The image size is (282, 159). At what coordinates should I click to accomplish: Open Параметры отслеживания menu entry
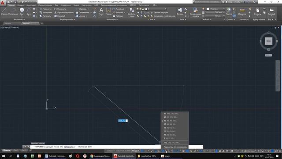click(174, 147)
